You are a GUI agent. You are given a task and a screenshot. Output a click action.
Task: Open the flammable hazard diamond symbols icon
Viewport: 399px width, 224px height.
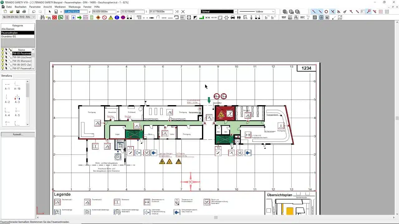98,17
